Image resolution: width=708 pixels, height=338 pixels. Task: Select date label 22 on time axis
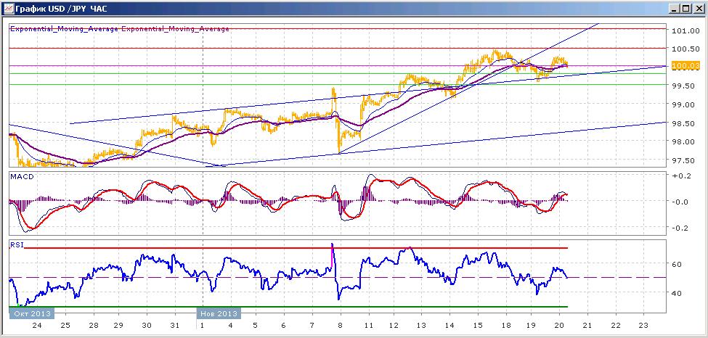[616, 326]
